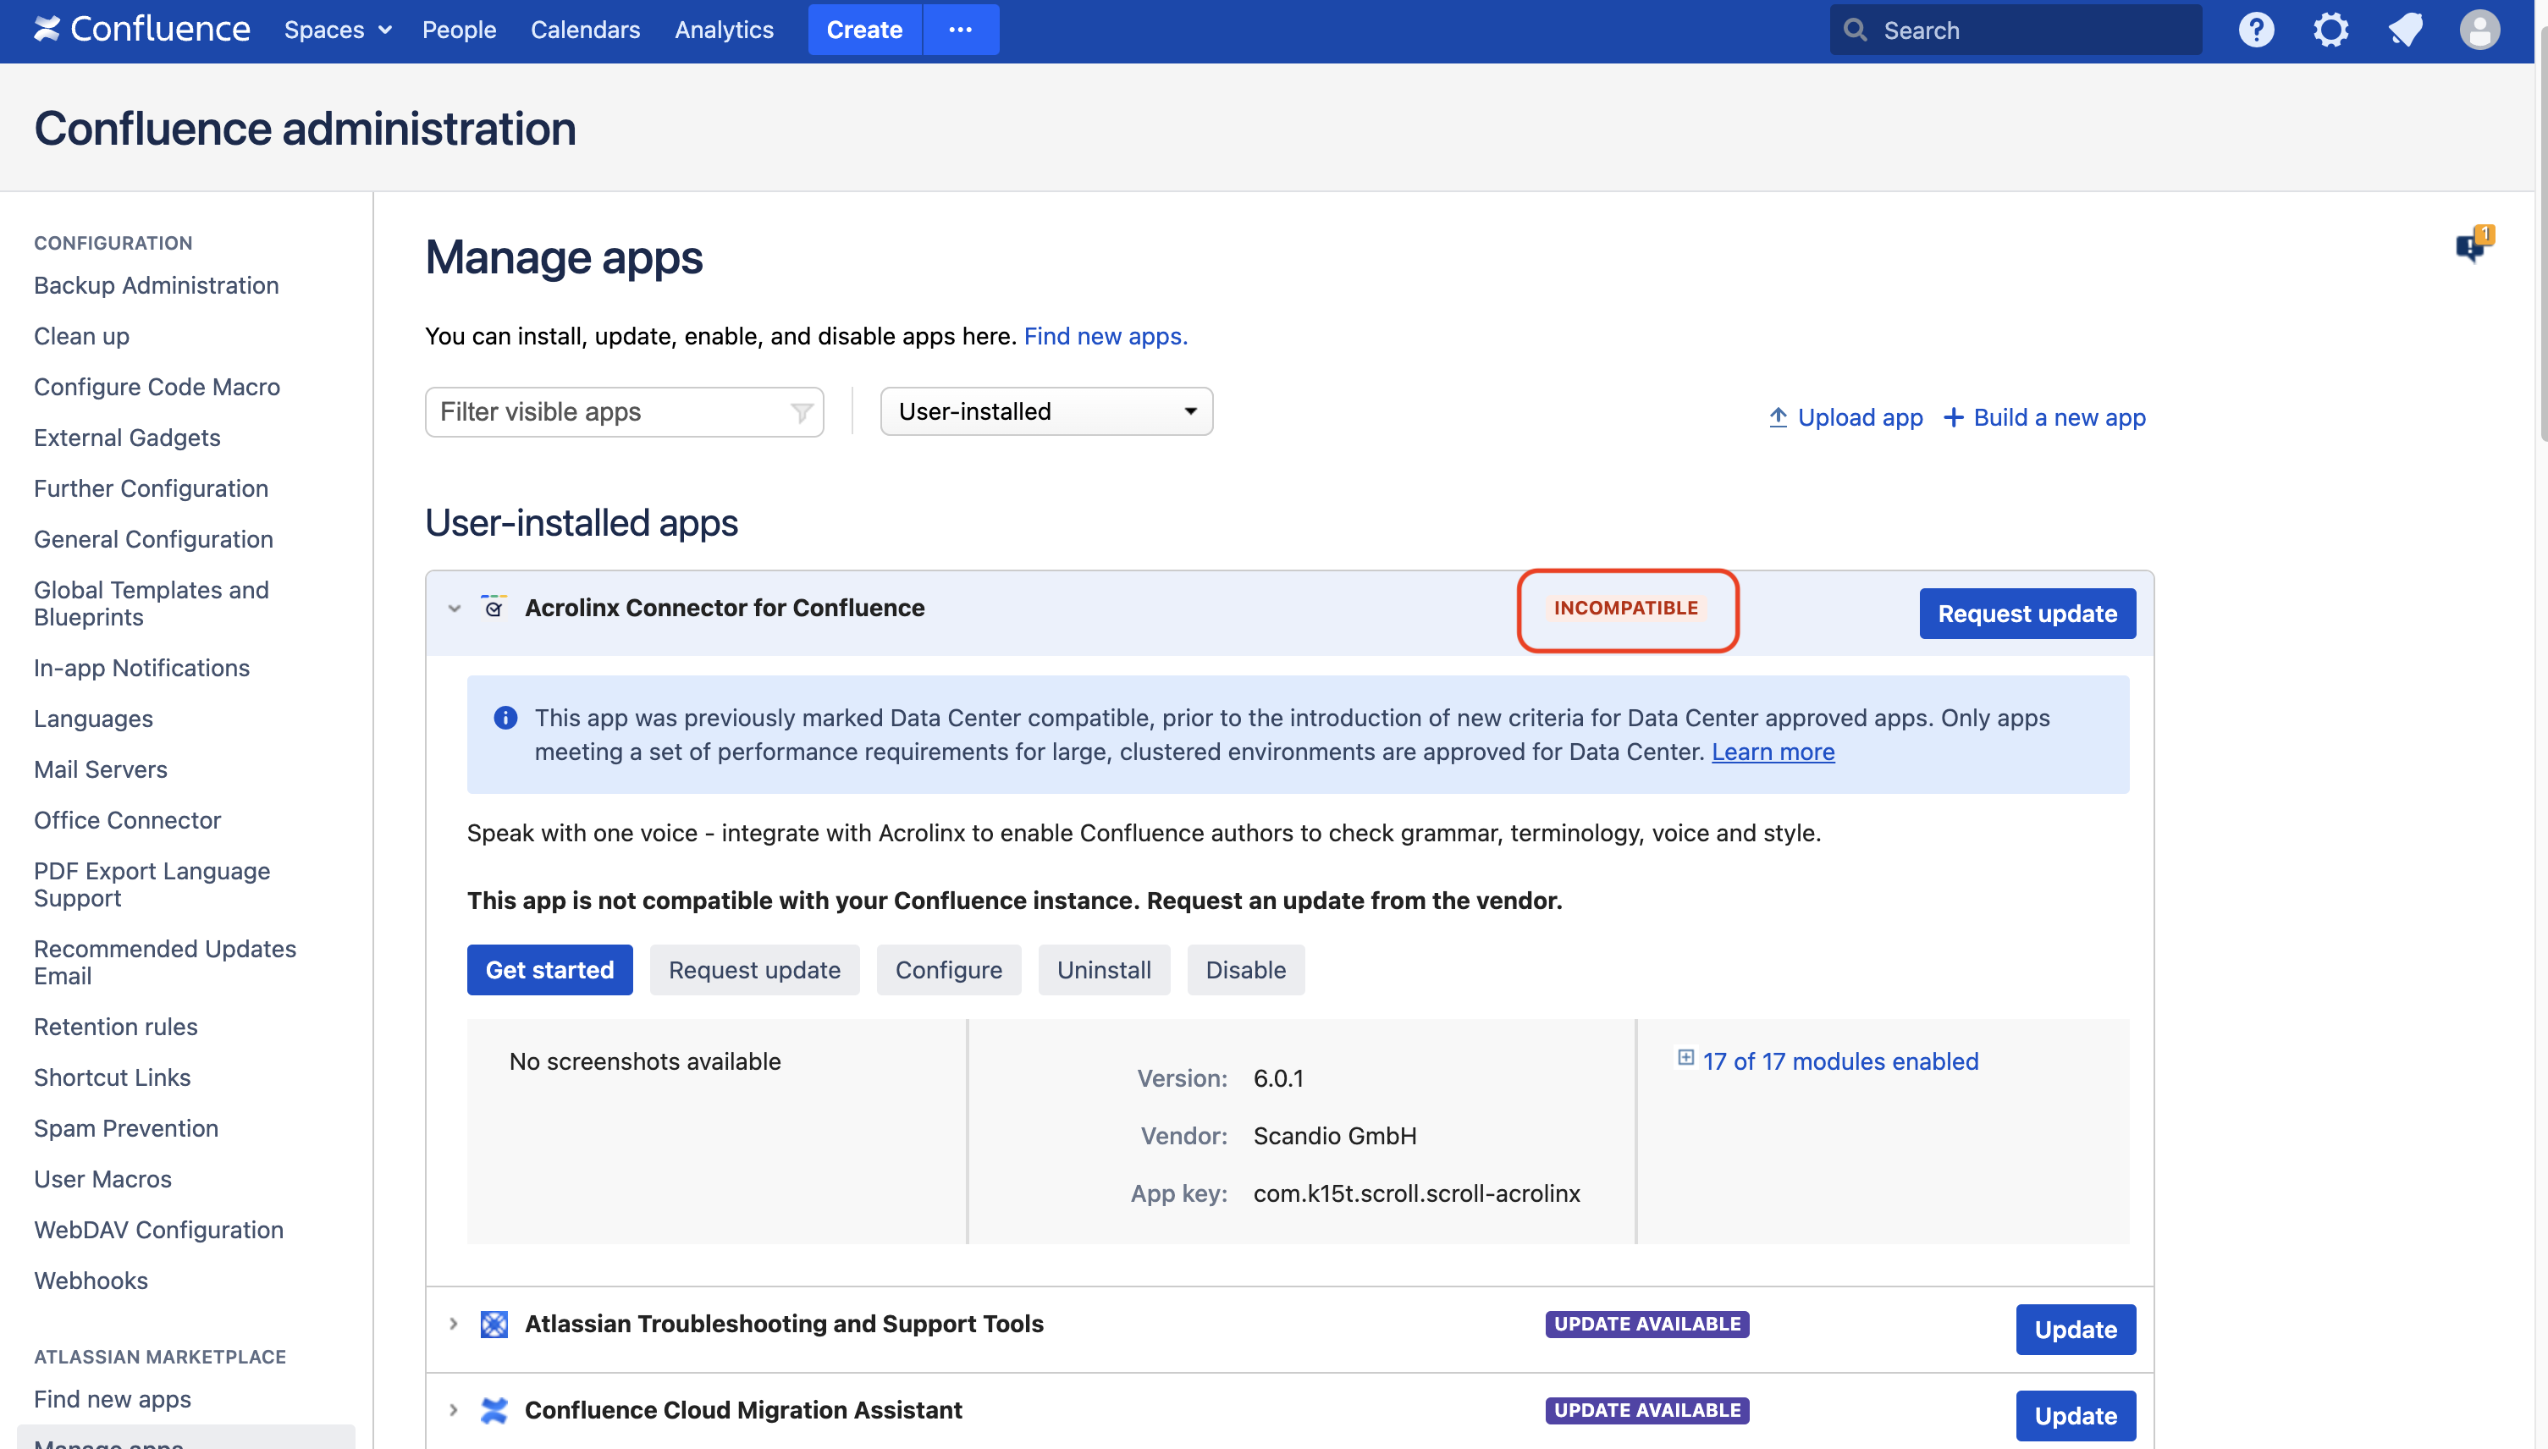Open Find new apps under Atlassian Marketplace
Image resolution: width=2548 pixels, height=1449 pixels.
click(113, 1398)
